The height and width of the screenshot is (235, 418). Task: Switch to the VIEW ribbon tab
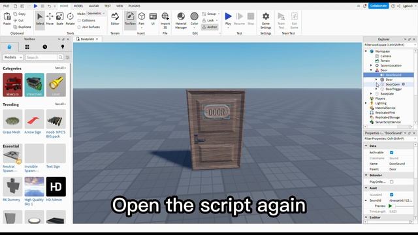[x=120, y=6]
